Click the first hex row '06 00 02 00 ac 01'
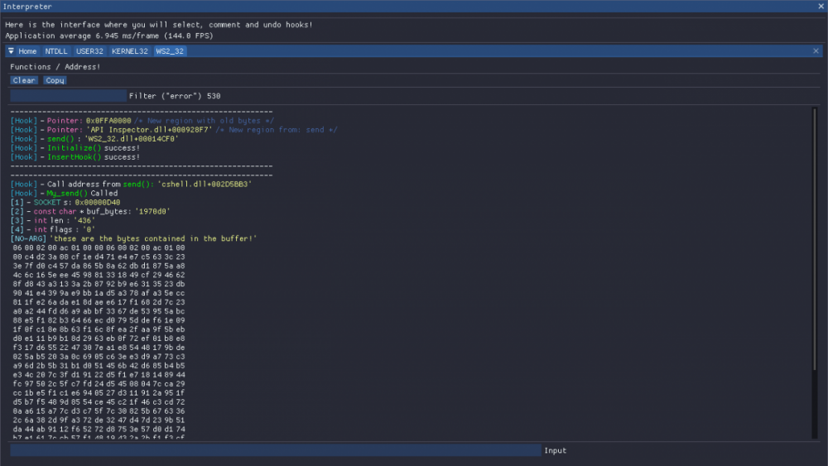 [99, 247]
